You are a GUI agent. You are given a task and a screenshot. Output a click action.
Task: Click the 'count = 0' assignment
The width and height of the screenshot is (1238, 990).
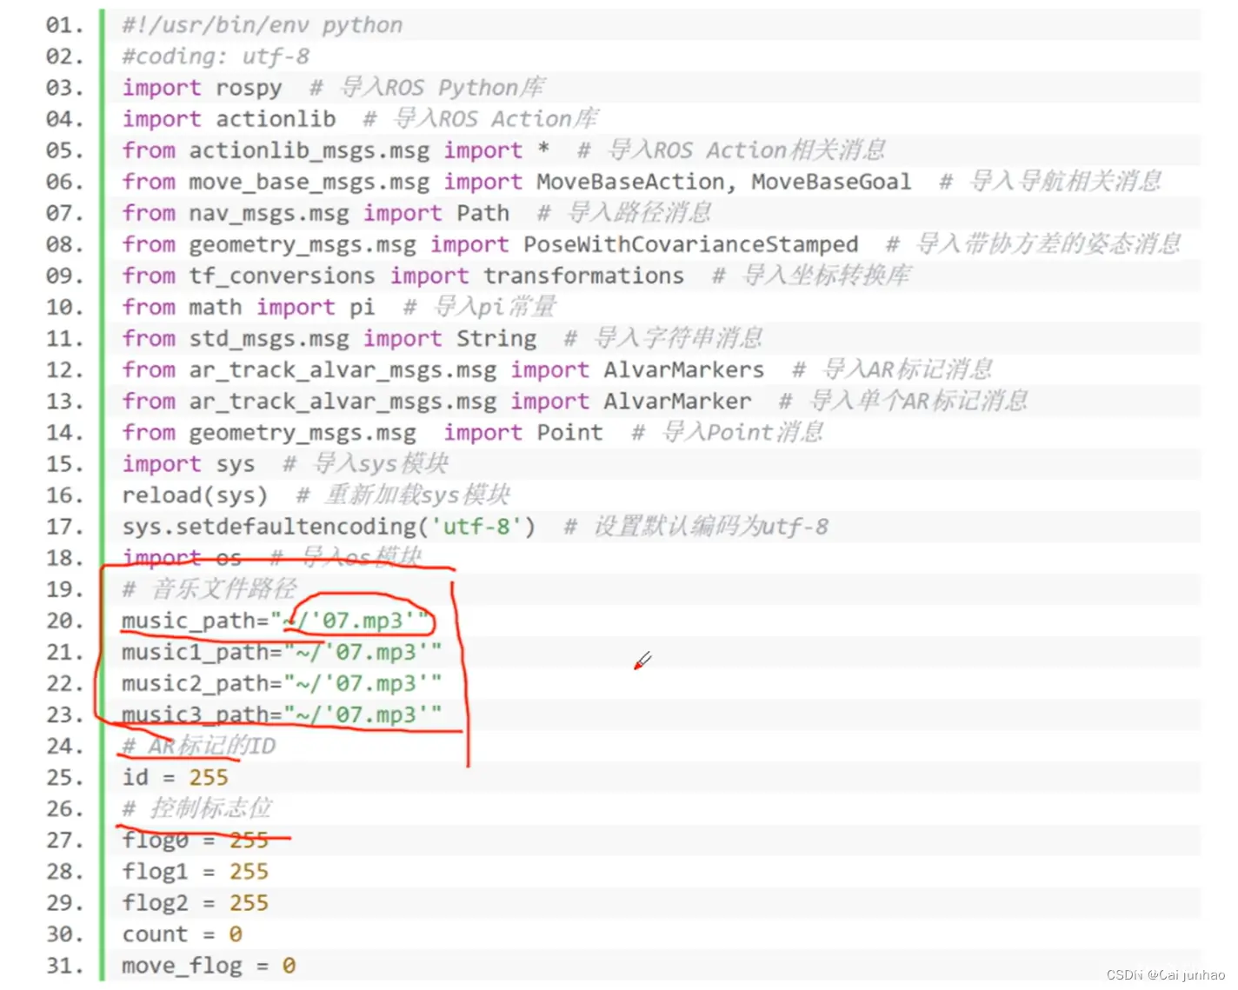click(182, 934)
